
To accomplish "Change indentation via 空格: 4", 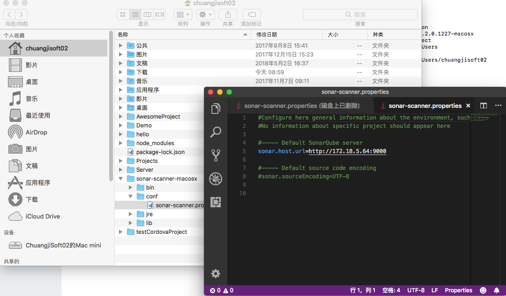I will (391, 290).
